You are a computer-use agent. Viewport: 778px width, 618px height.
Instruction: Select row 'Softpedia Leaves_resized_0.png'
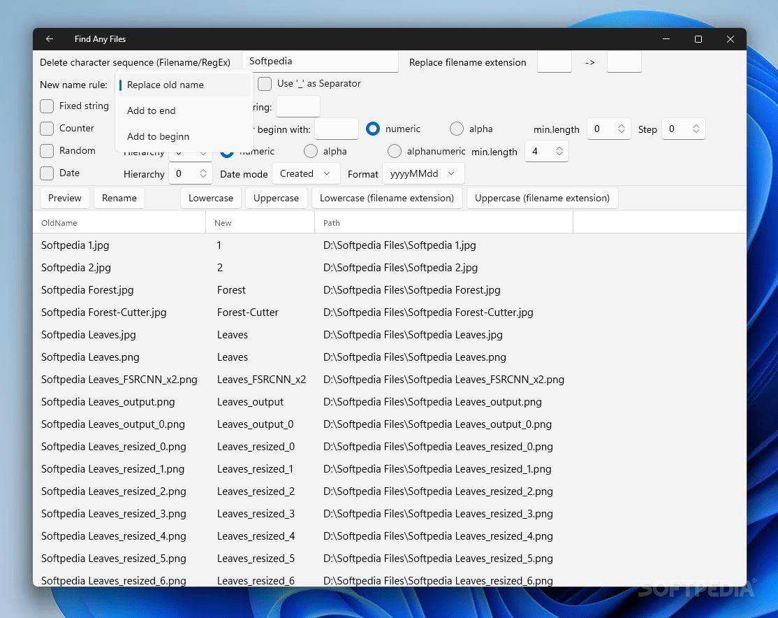[x=390, y=446]
